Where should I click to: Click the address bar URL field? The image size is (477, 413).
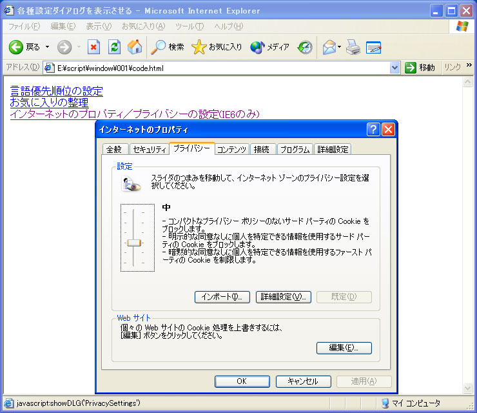[220, 68]
